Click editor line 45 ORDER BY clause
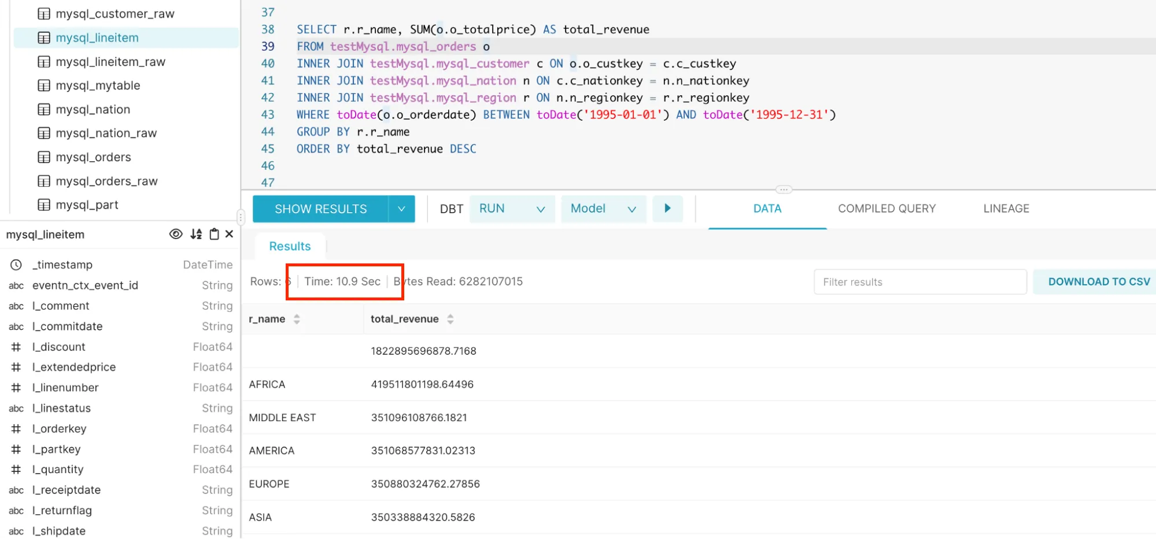The image size is (1156, 539). (386, 148)
